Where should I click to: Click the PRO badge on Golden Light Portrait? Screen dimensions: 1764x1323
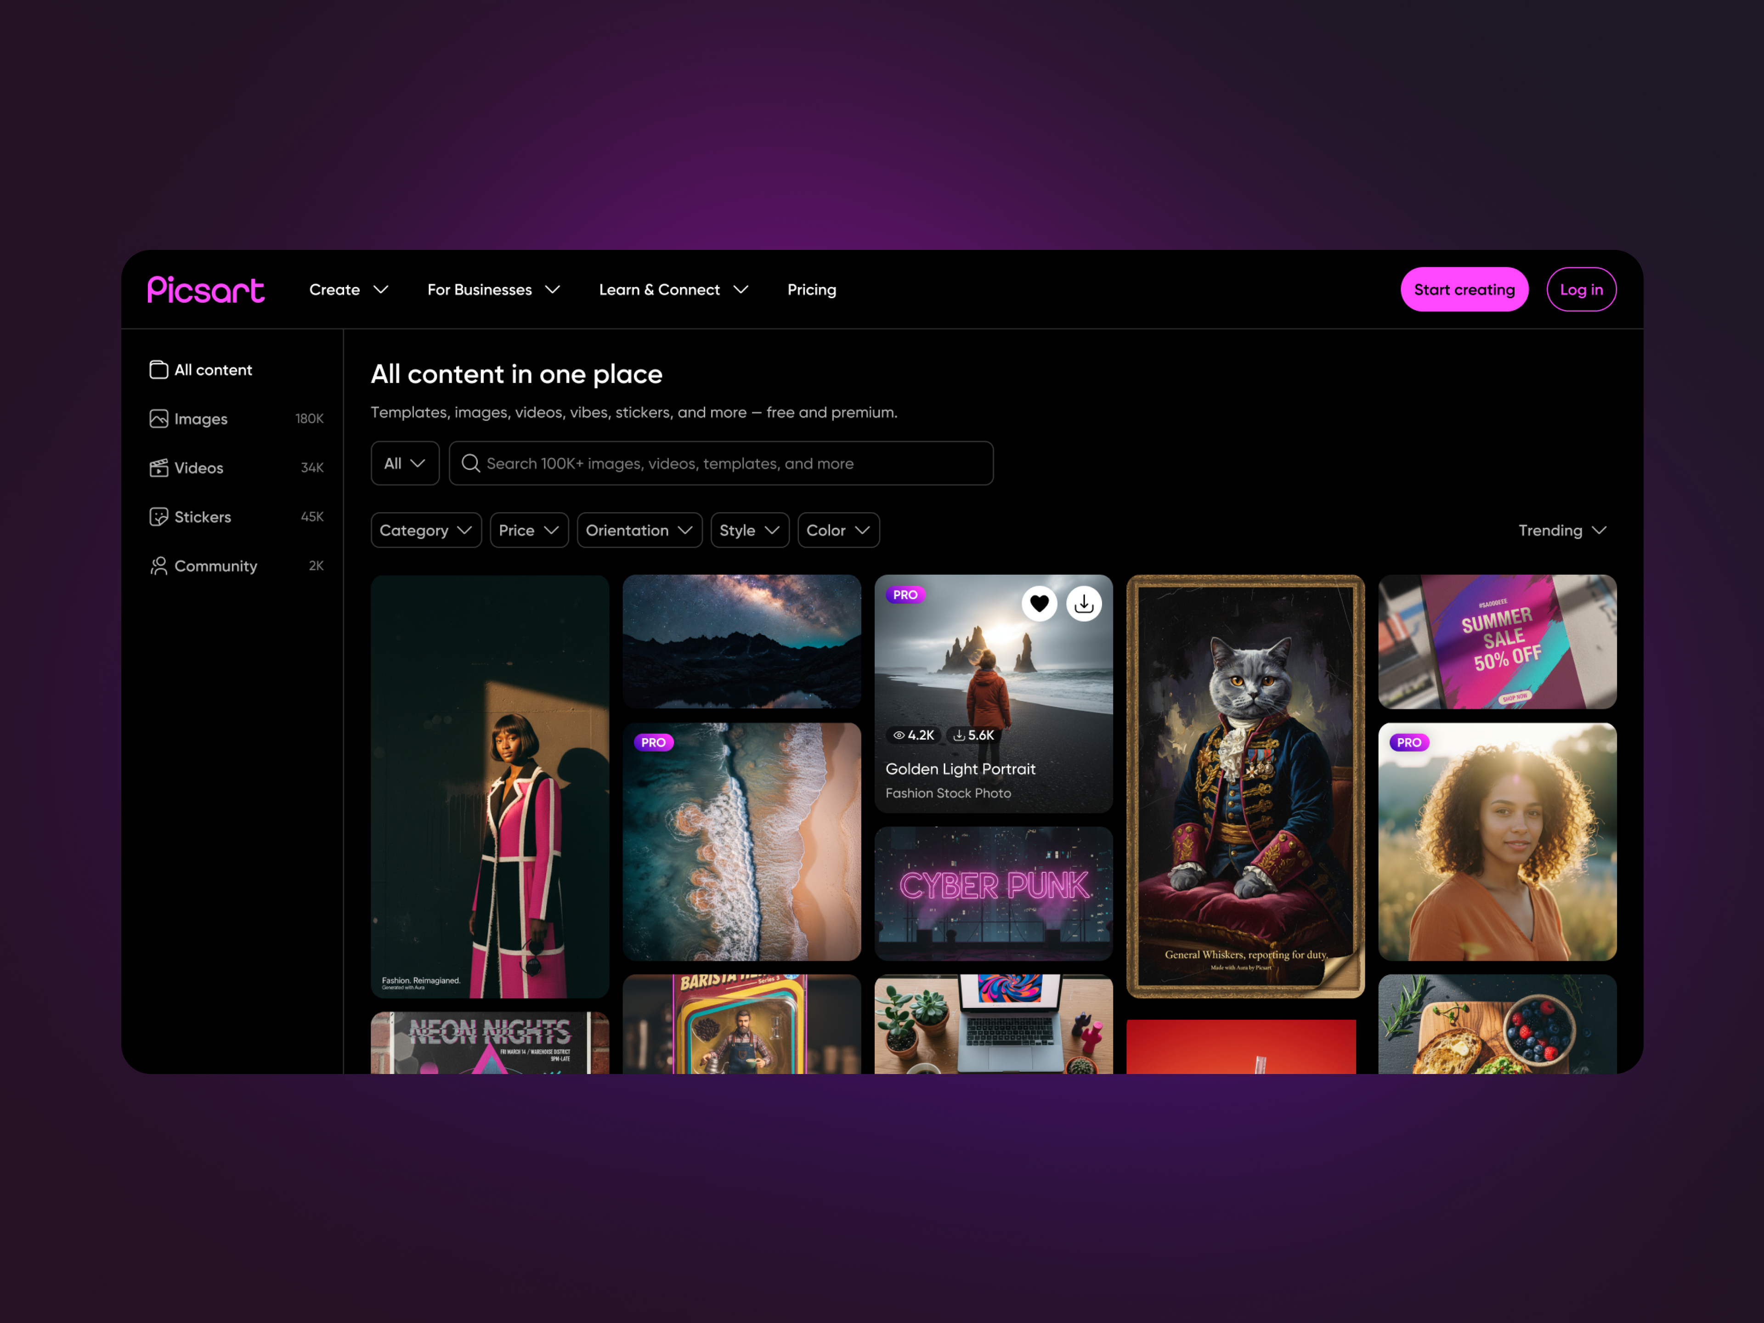point(905,595)
